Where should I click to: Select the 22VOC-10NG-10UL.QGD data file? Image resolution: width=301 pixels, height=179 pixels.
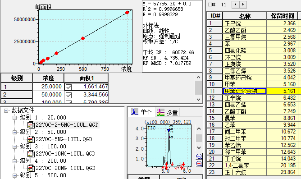[65, 154]
